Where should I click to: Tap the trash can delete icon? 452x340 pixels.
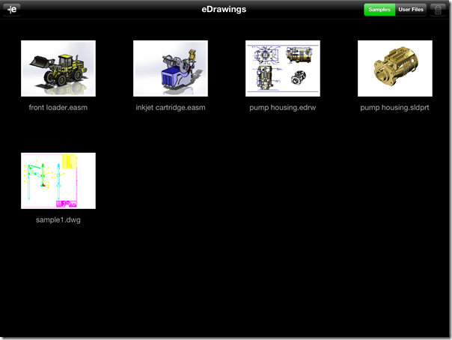click(438, 10)
